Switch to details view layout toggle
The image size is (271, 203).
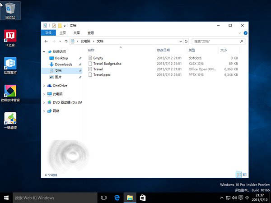(x=238, y=175)
